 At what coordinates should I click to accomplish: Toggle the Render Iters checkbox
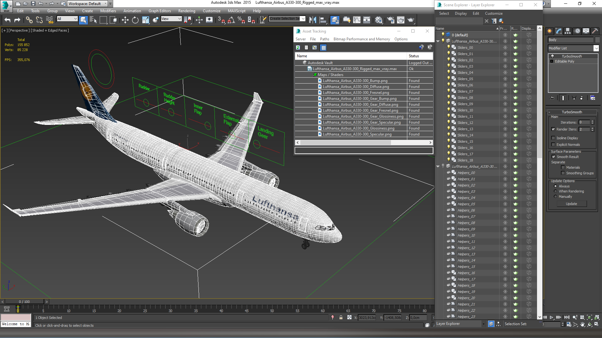(x=553, y=129)
